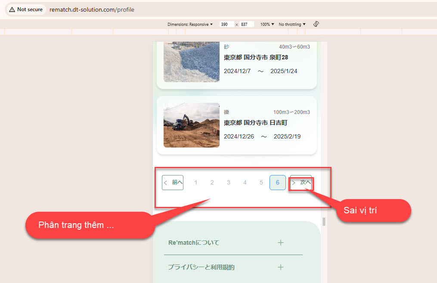Select pagination page 2
The height and width of the screenshot is (283, 437).
212,182
